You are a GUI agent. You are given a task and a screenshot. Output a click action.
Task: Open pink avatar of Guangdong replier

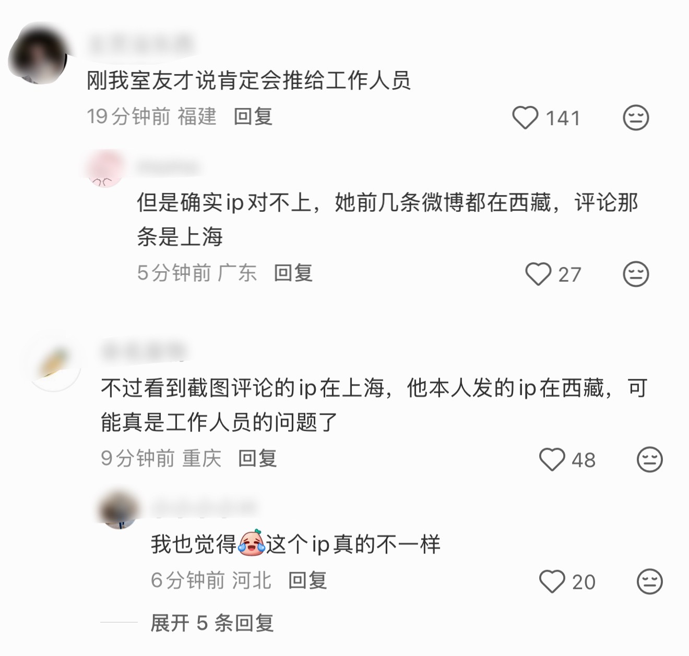click(105, 168)
